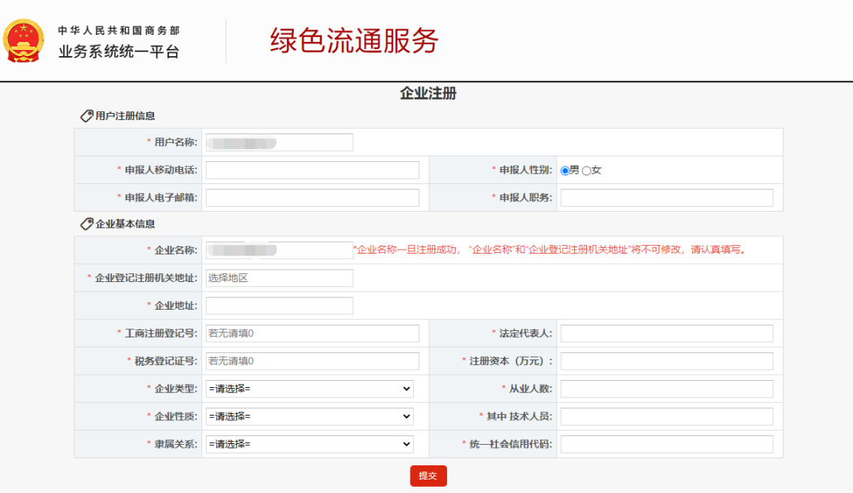Click the national emblem logo
This screenshot has width=853, height=493.
[x=24, y=37]
